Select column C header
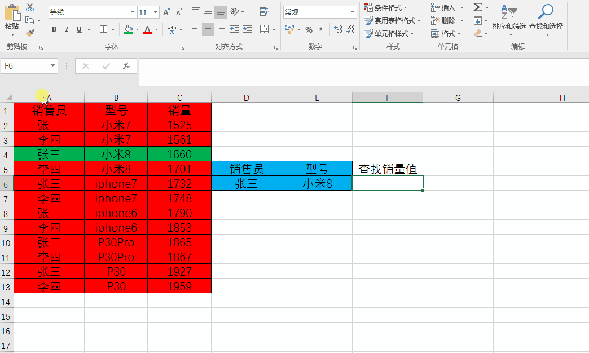Viewport: 589px width, 353px height. (179, 98)
